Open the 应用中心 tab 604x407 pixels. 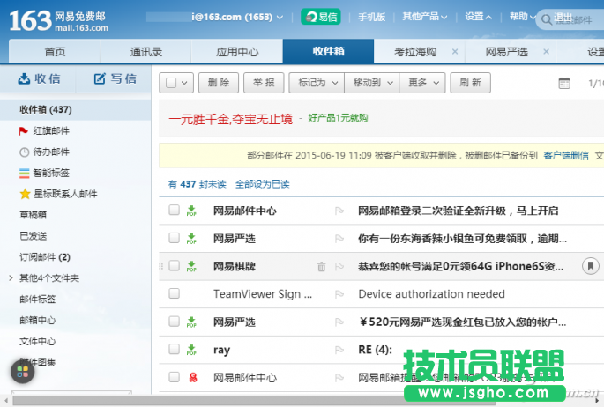point(237,52)
